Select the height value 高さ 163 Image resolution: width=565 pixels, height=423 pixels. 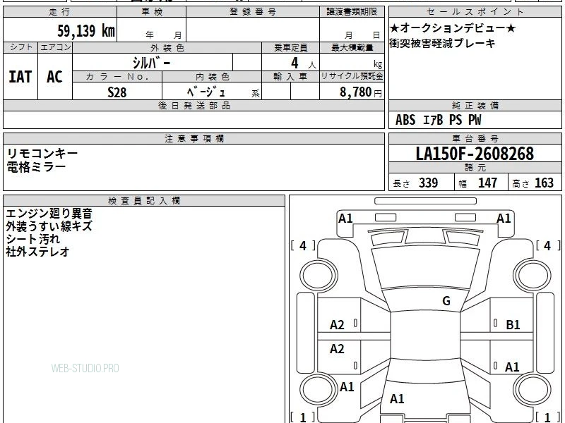coord(533,183)
